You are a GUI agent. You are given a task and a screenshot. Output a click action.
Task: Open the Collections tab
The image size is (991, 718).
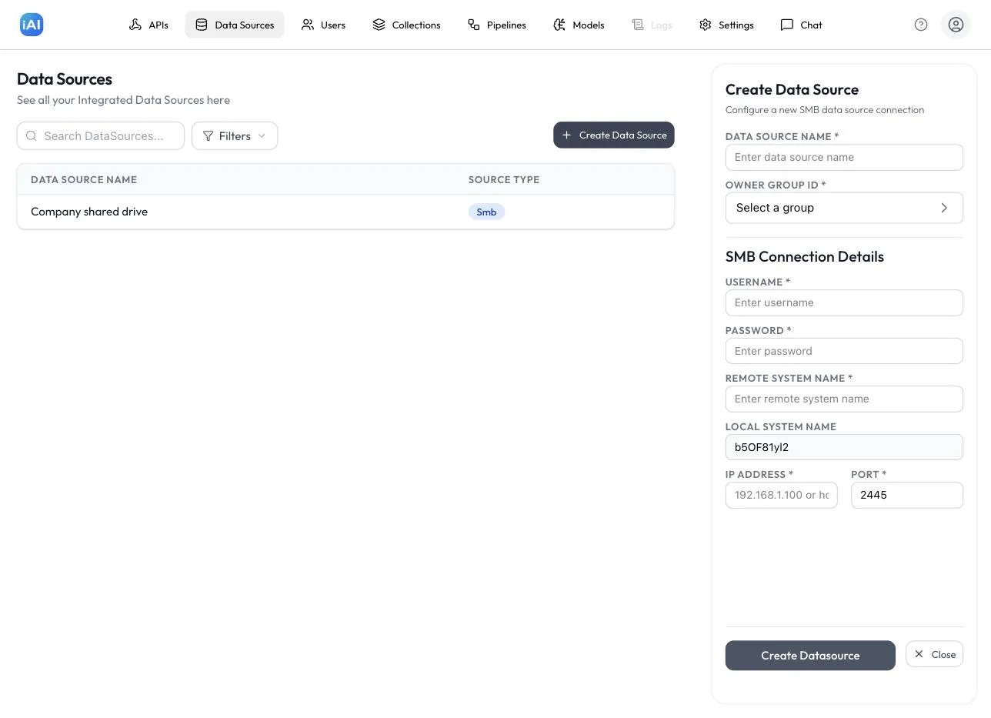406,25
